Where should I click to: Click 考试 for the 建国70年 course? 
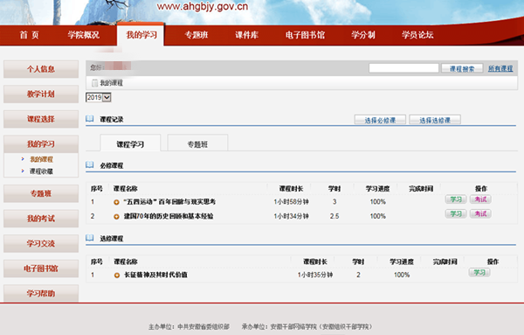coord(480,213)
